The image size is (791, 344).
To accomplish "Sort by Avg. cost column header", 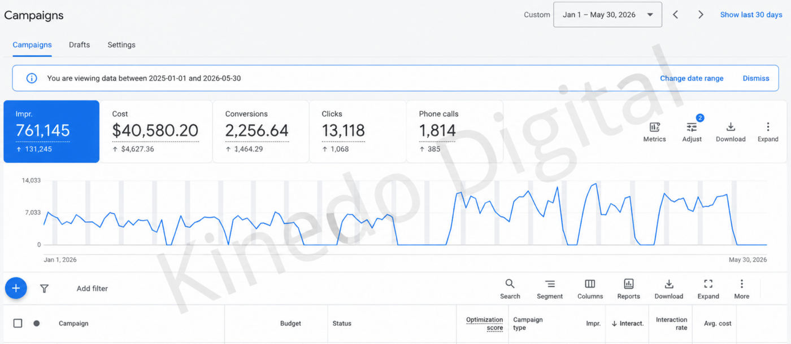I will pos(718,324).
